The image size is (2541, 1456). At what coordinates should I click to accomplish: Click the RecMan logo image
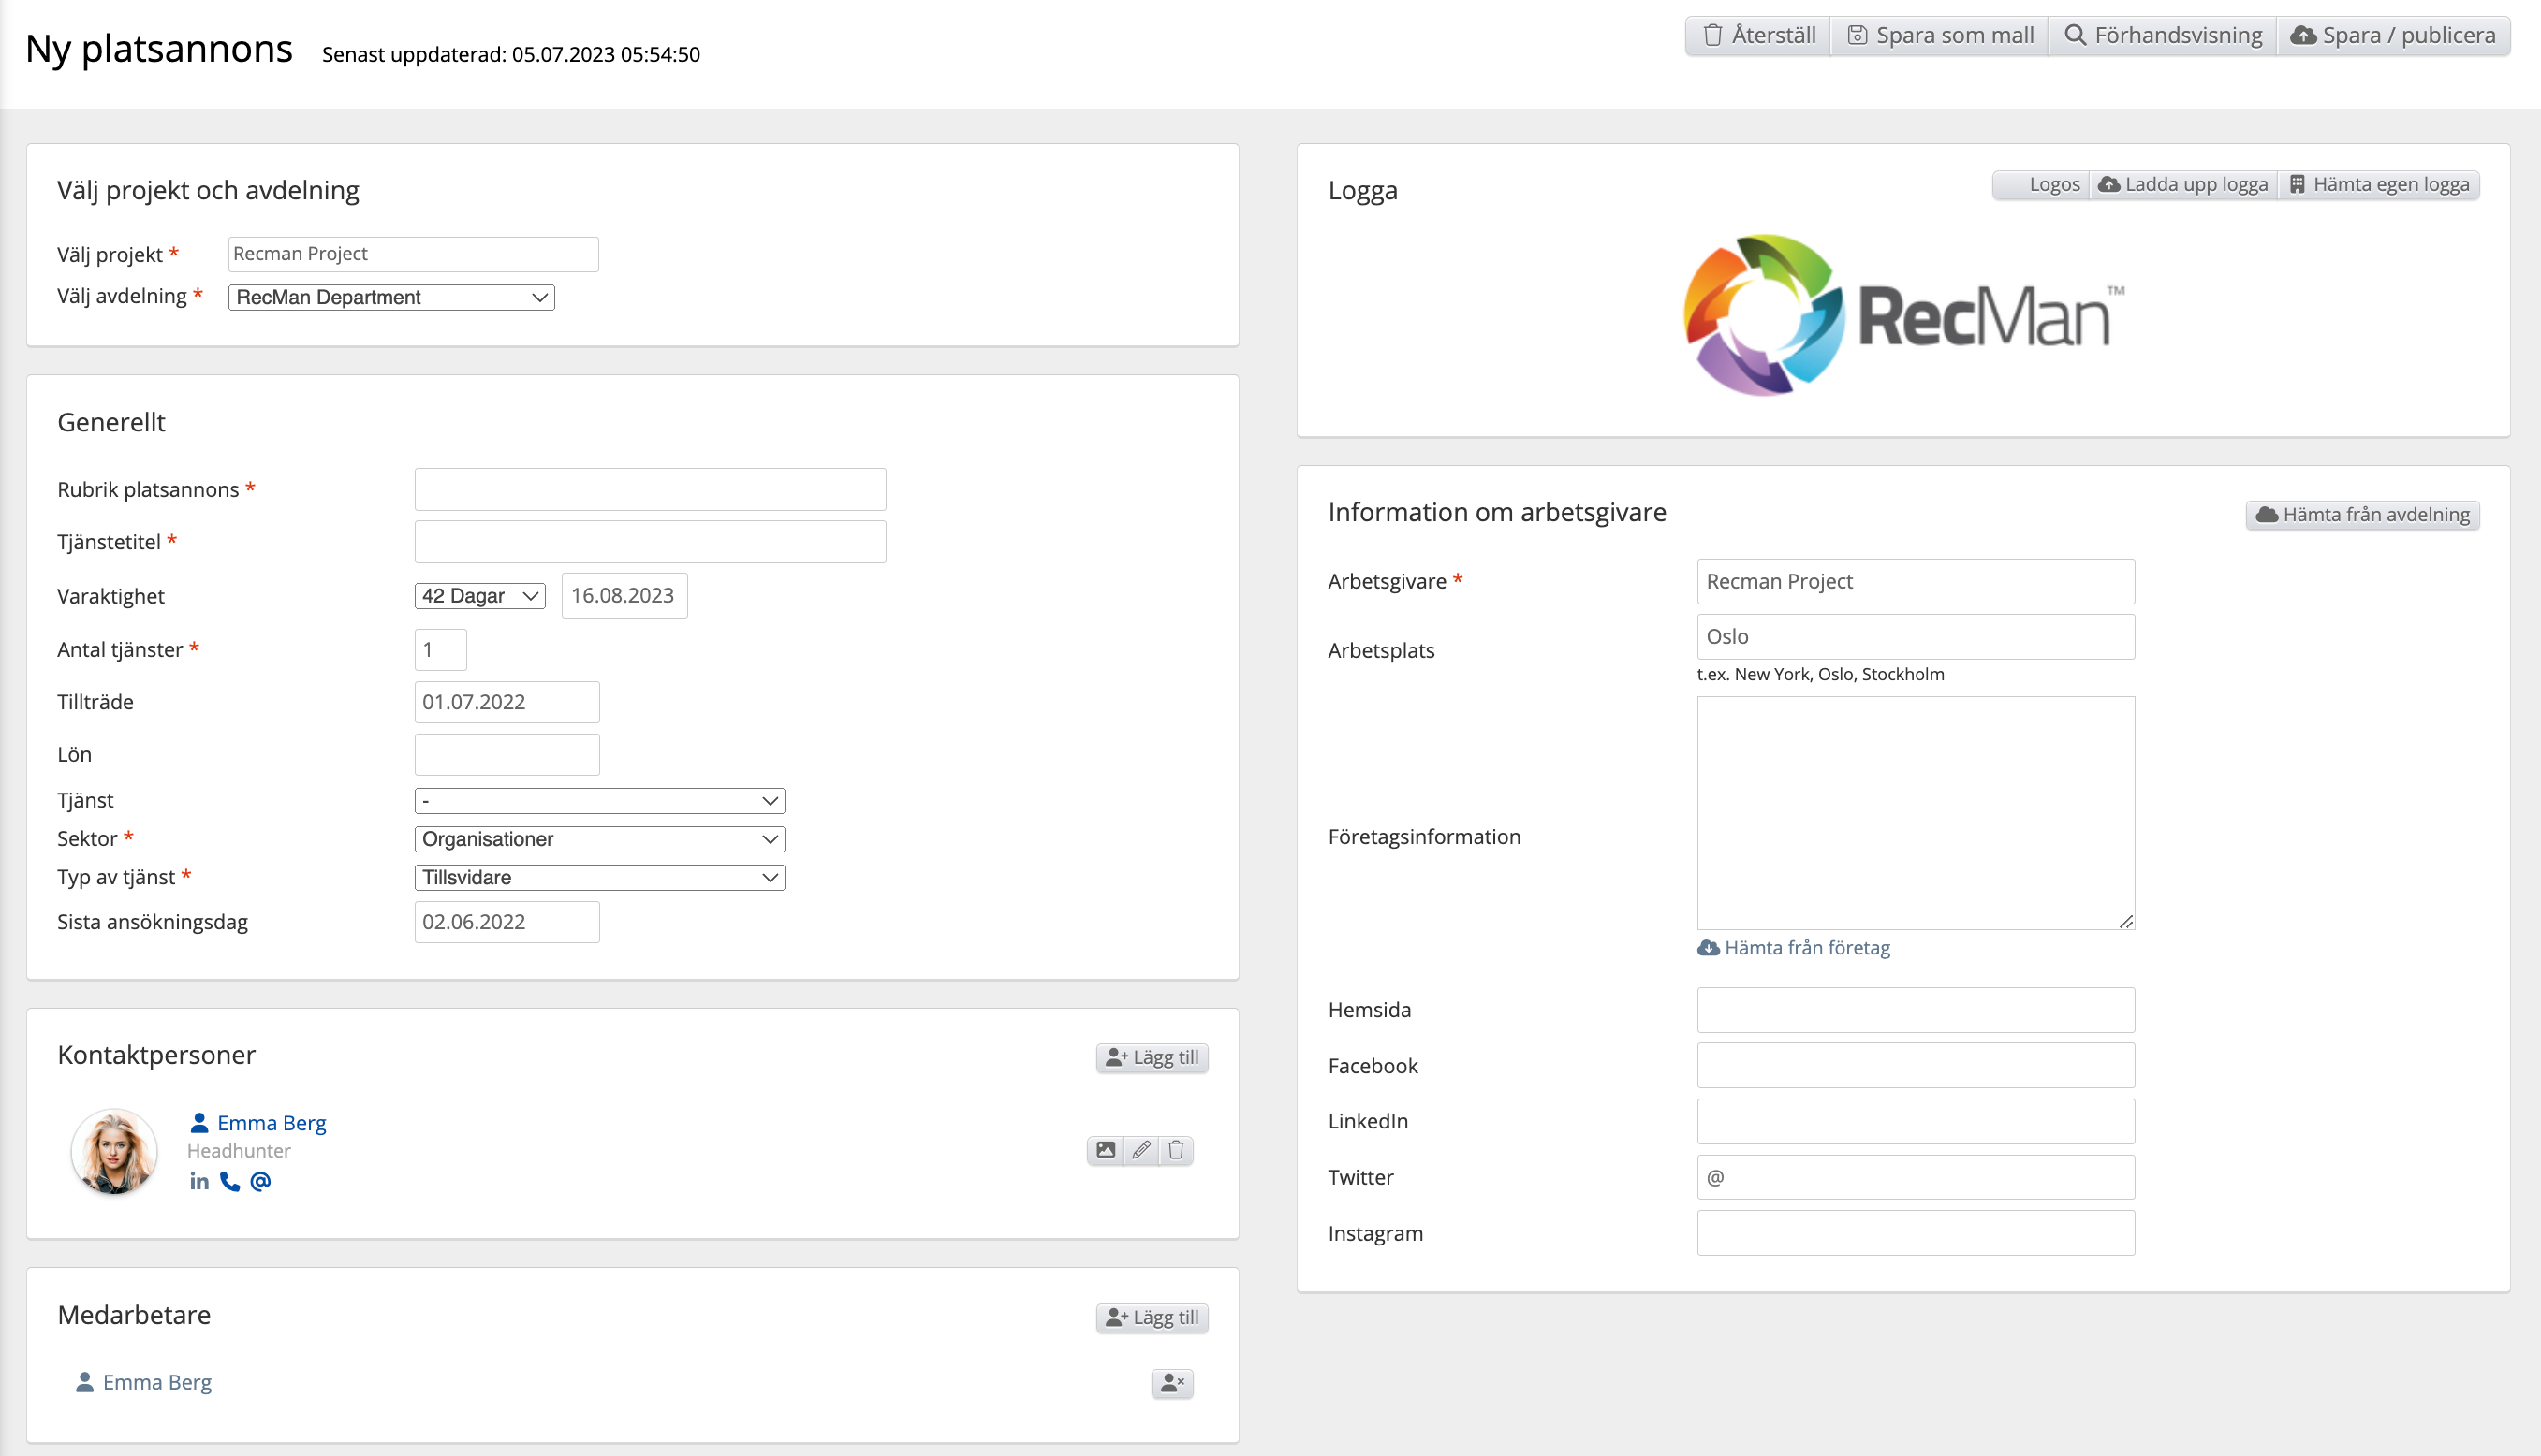[1903, 315]
